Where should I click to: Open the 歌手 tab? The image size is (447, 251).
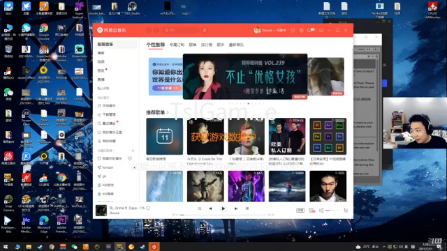click(221, 45)
